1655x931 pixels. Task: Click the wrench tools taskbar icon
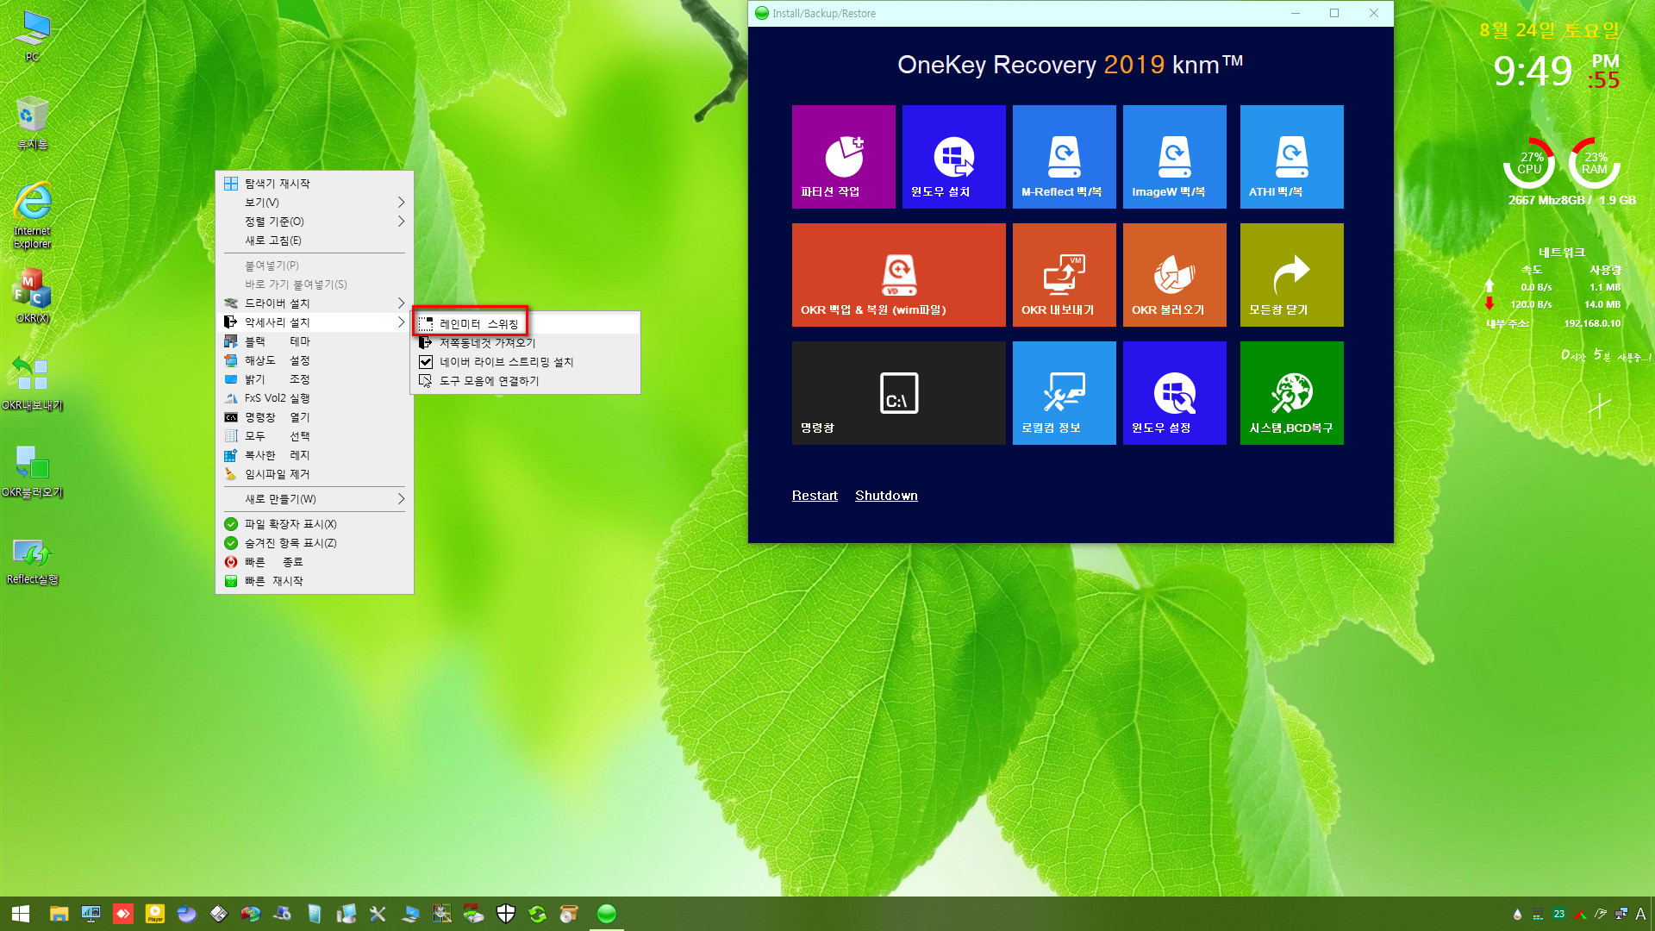[378, 914]
